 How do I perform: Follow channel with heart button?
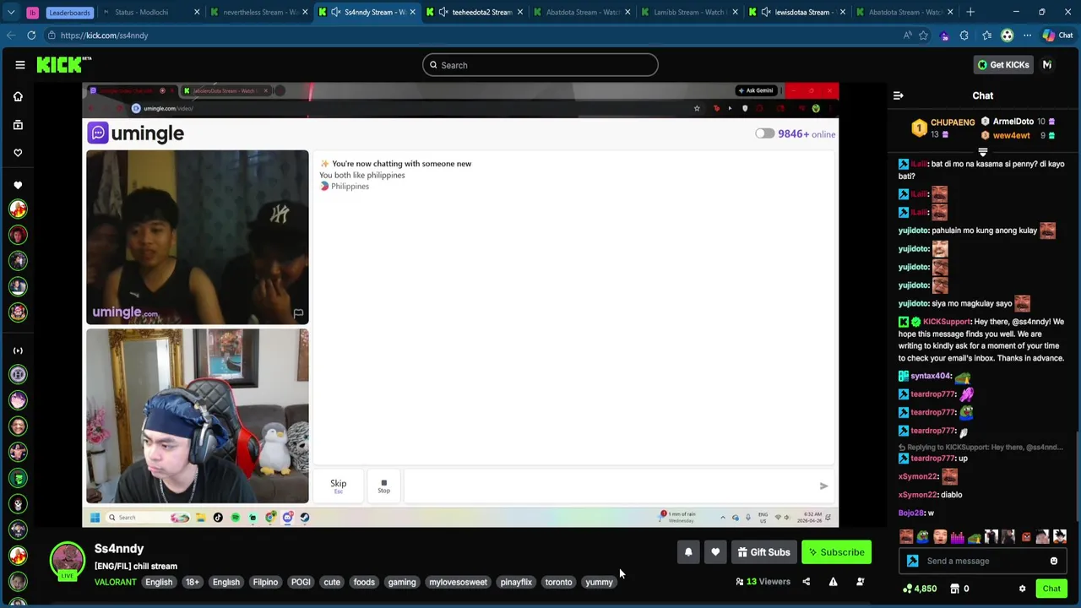[x=715, y=552]
